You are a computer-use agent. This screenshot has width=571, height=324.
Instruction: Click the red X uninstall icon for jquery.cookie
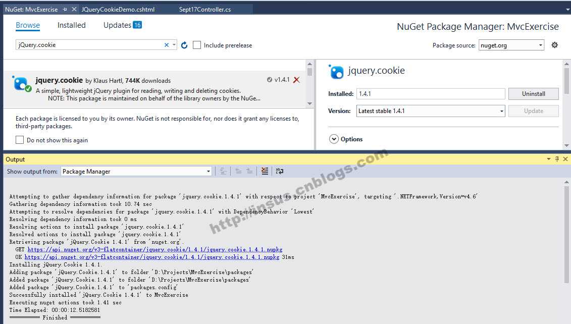(297, 80)
